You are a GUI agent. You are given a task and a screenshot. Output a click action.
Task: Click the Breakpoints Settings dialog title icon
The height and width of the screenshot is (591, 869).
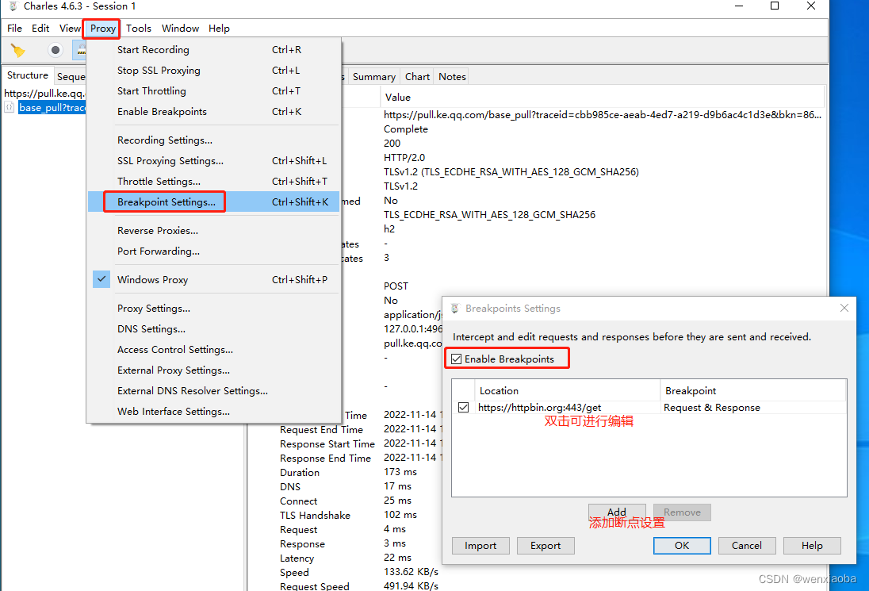point(455,309)
